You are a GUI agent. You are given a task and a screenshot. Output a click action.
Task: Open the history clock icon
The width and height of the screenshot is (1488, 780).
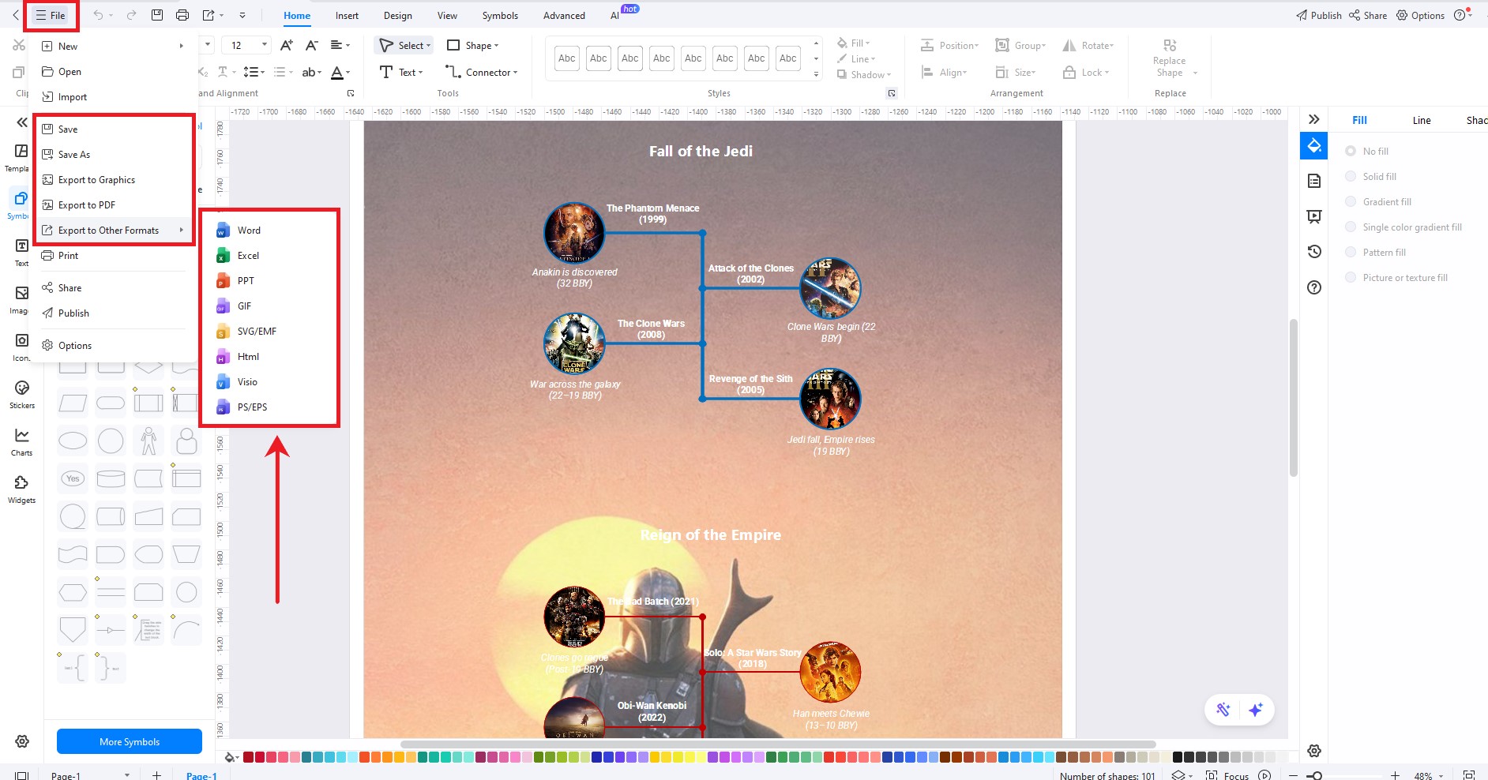pos(1314,252)
